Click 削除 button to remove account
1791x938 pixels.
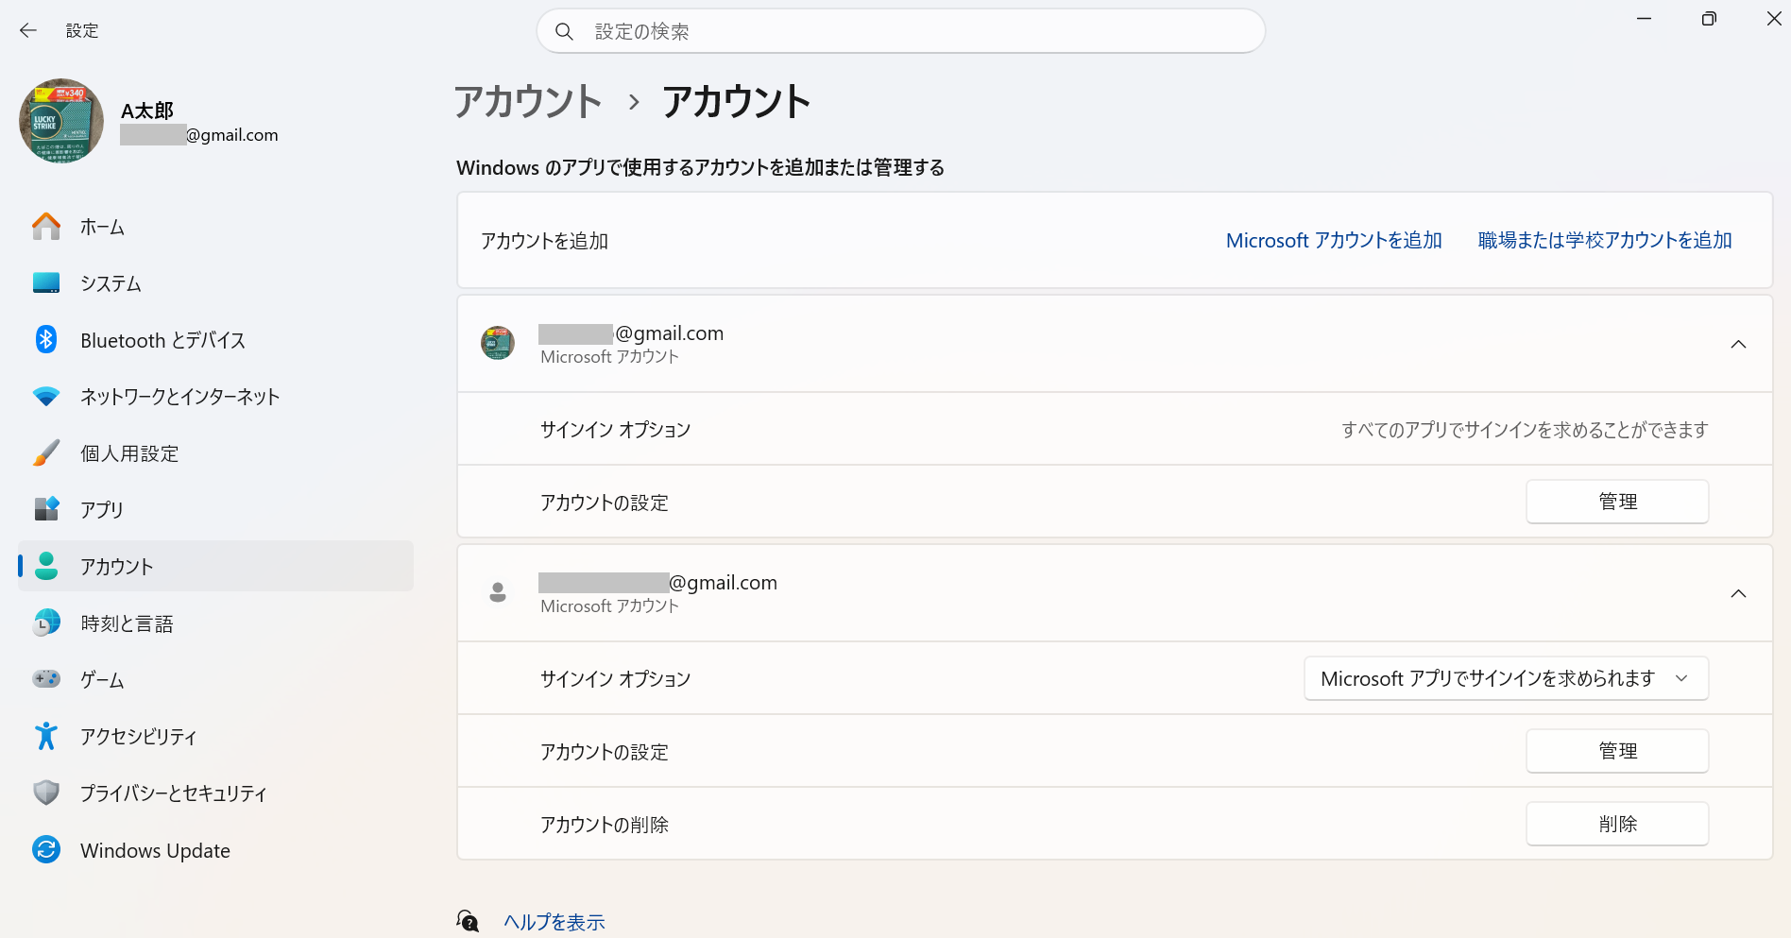[1617, 824]
